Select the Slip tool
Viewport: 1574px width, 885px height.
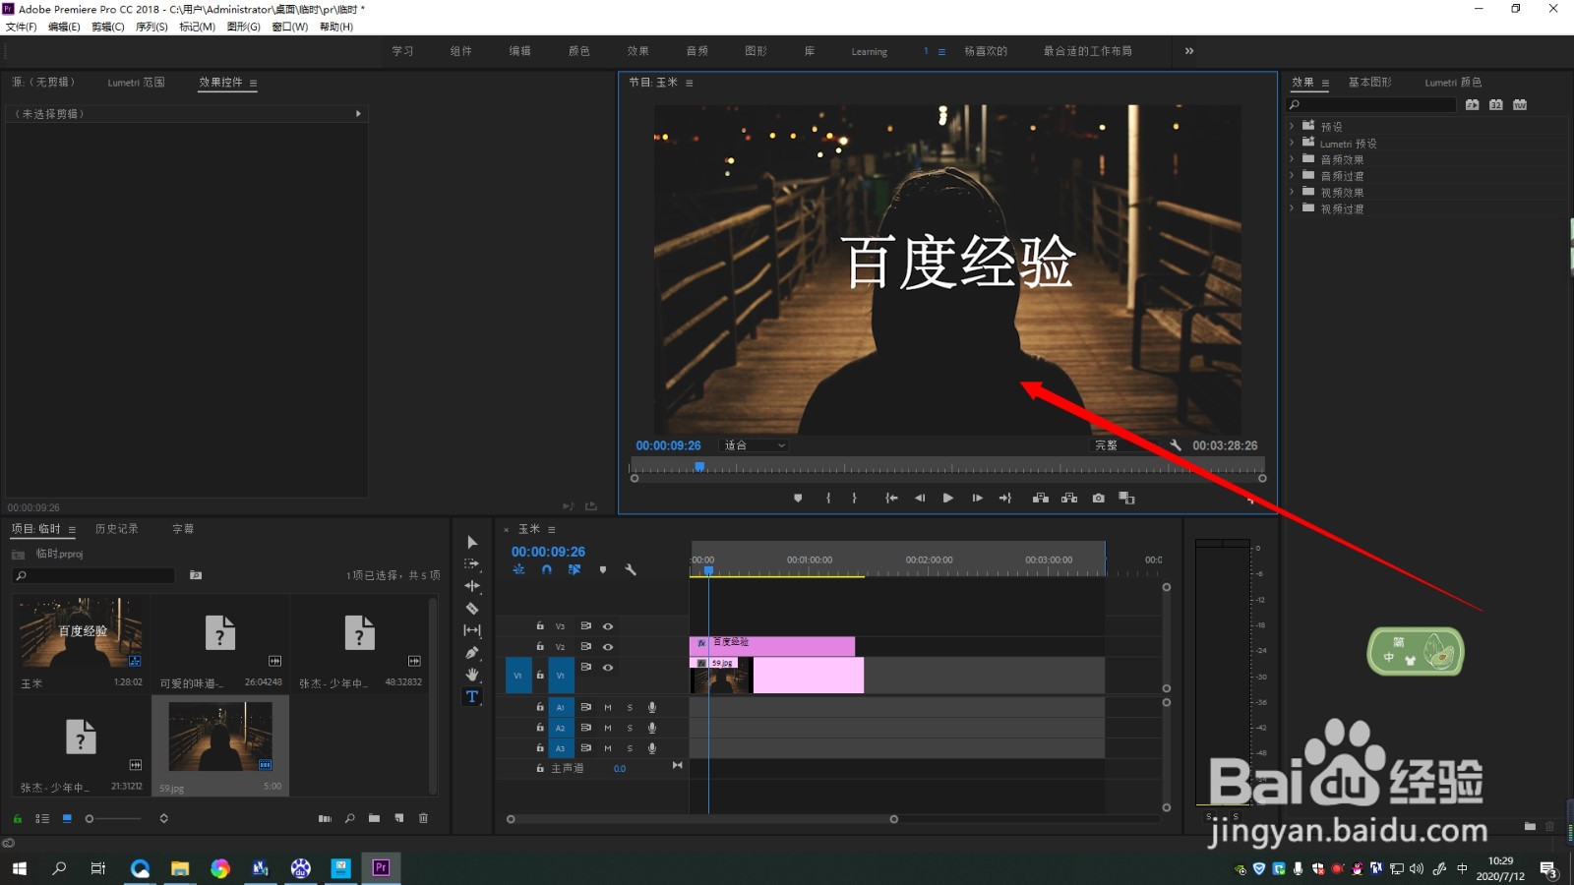click(x=472, y=630)
